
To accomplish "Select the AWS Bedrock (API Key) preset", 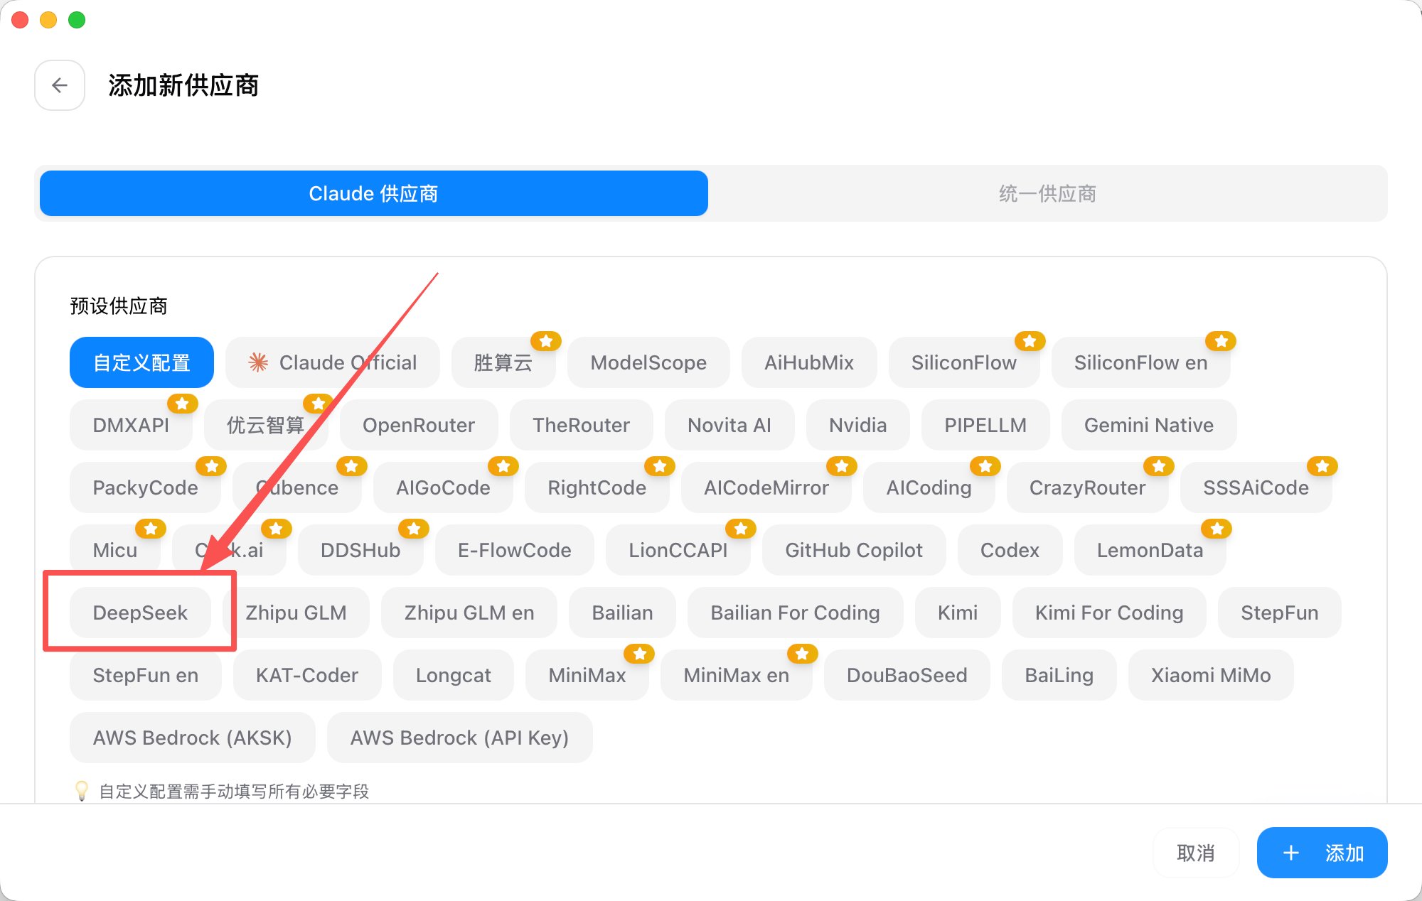I will tap(460, 738).
